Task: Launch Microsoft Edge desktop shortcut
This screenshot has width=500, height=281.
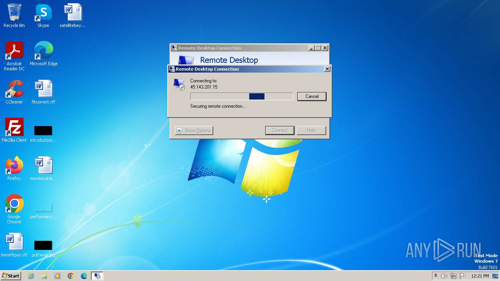Action: coord(43,53)
